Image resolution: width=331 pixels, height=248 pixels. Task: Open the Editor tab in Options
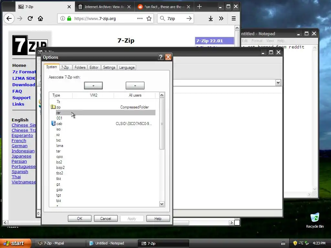click(x=94, y=67)
